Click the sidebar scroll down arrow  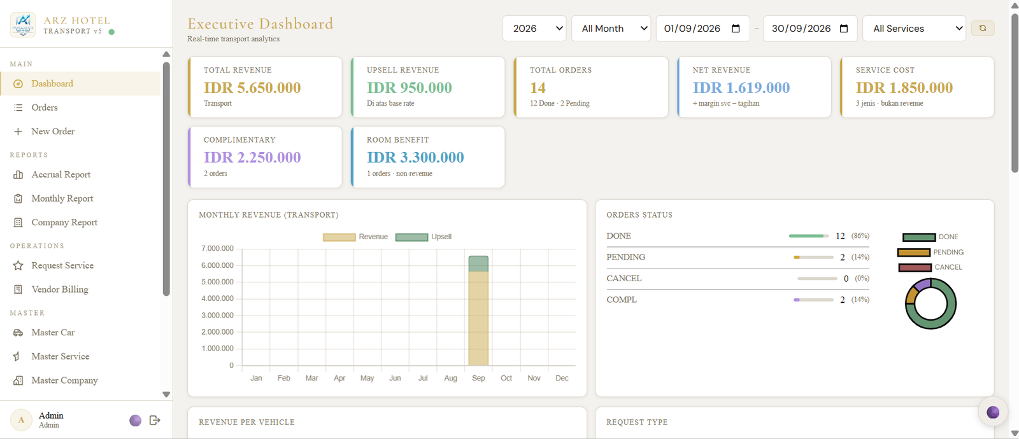(166, 394)
